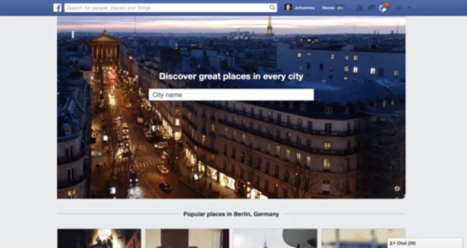The width and height of the screenshot is (467, 248).
Task: Open third popular place thumbnail
Action: click(275, 238)
